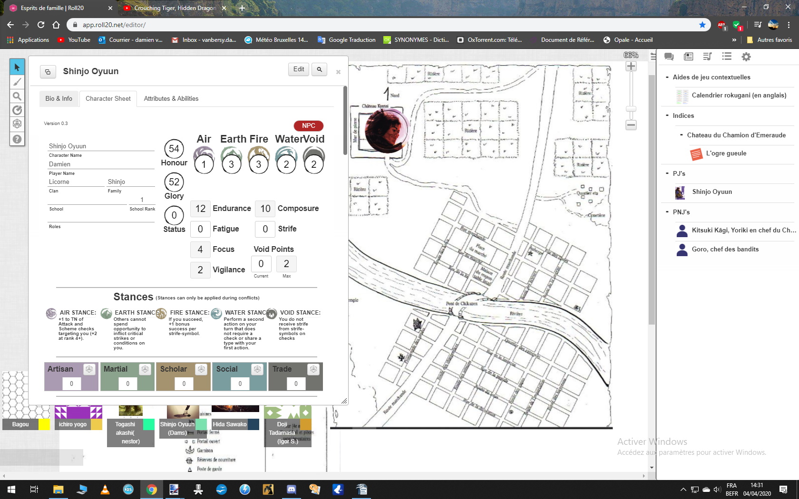The width and height of the screenshot is (799, 499).
Task: Collapse Aides de jeu contextuelles folder
Action: point(667,77)
